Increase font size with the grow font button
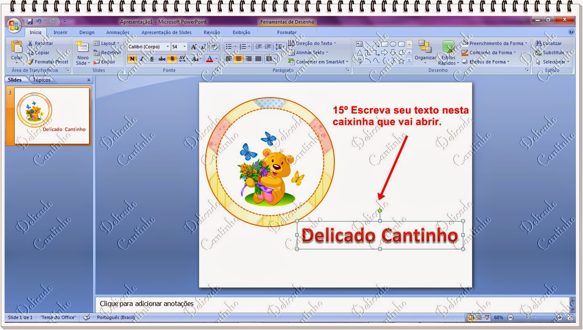583x330 pixels. coord(194,47)
